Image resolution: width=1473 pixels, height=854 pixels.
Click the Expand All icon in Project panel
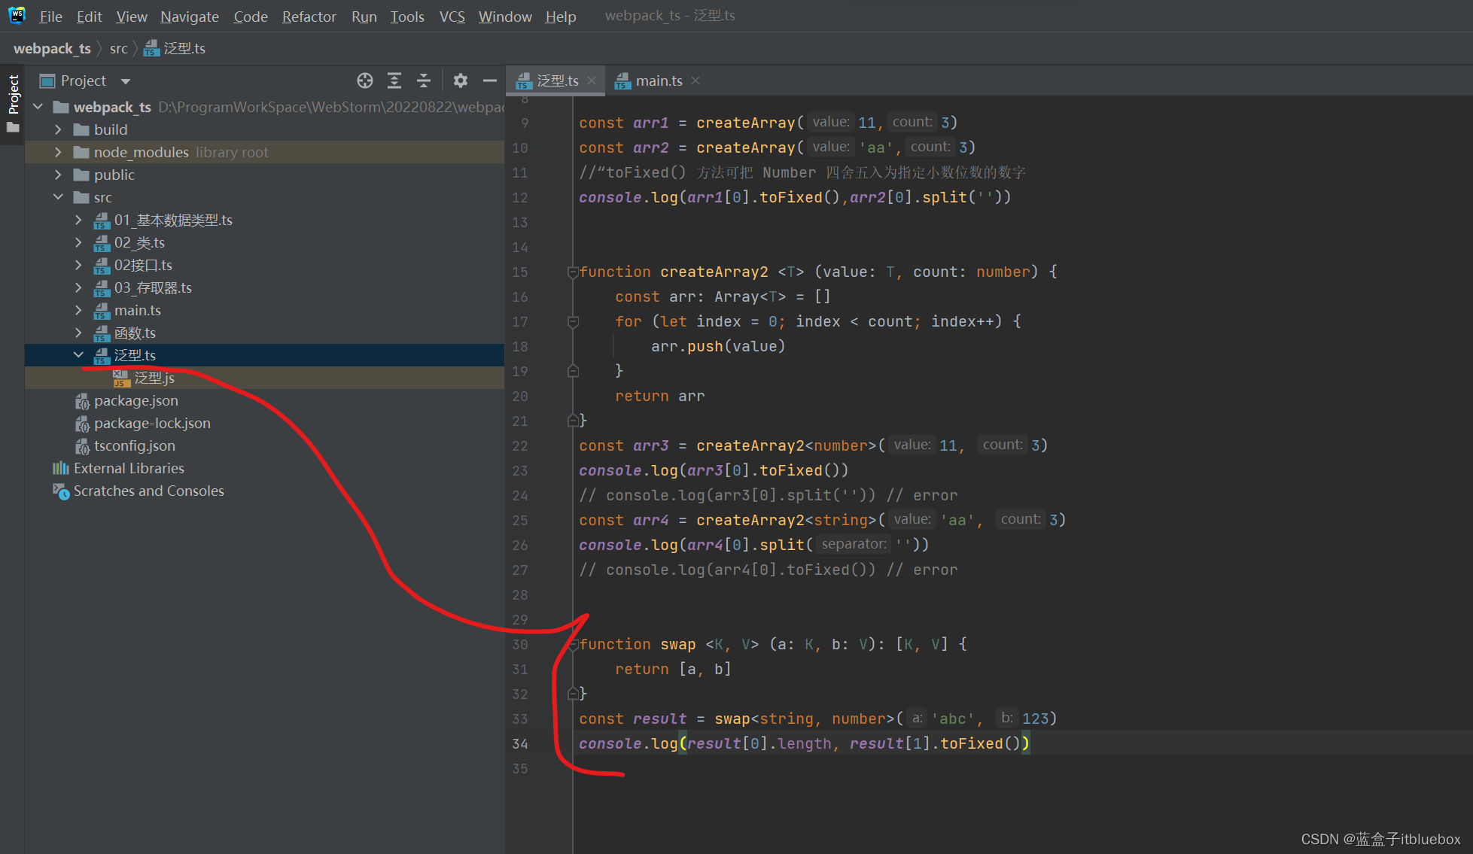tap(394, 81)
